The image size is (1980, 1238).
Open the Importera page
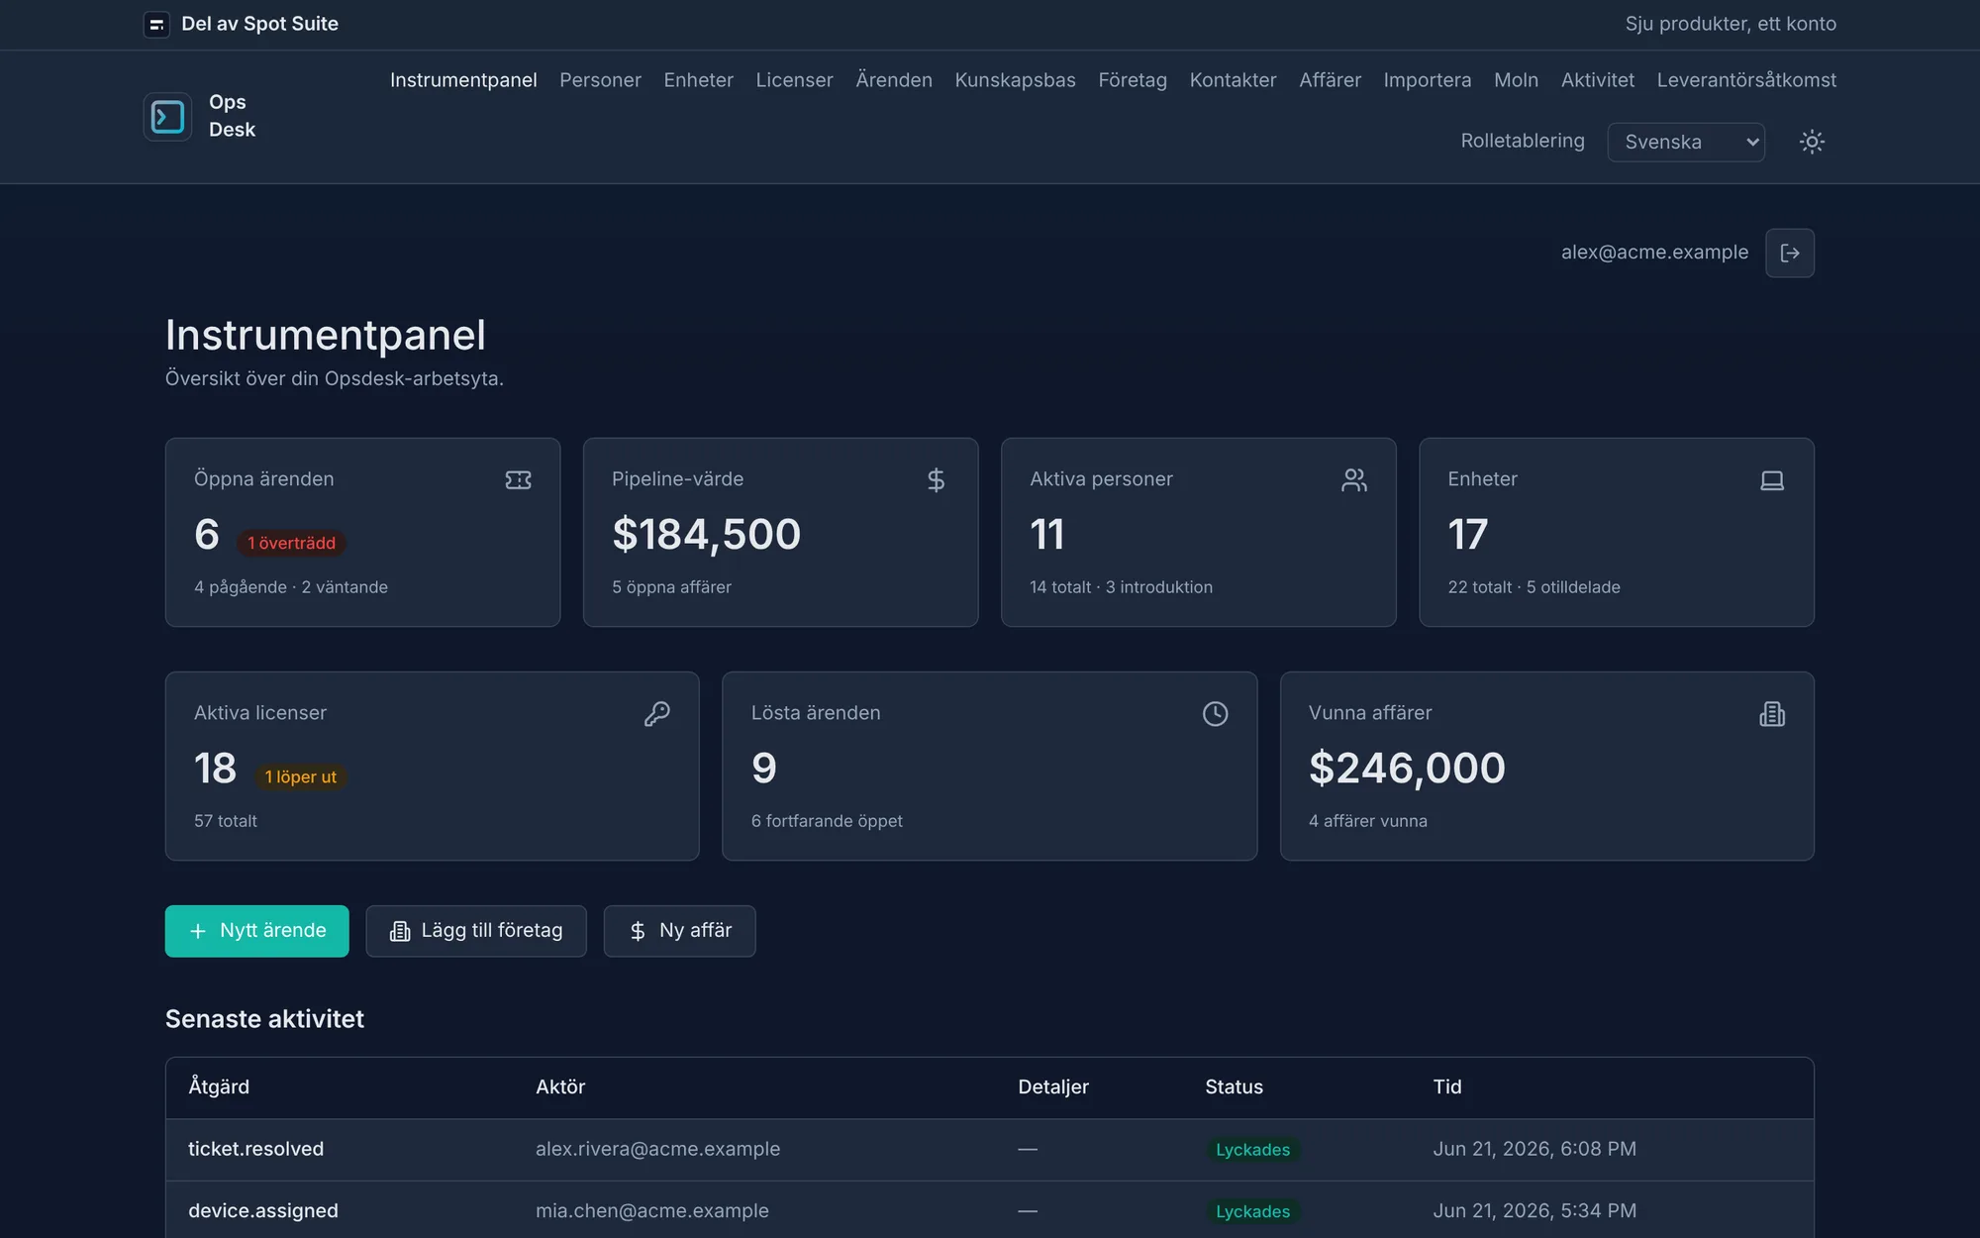pyautogui.click(x=1427, y=80)
